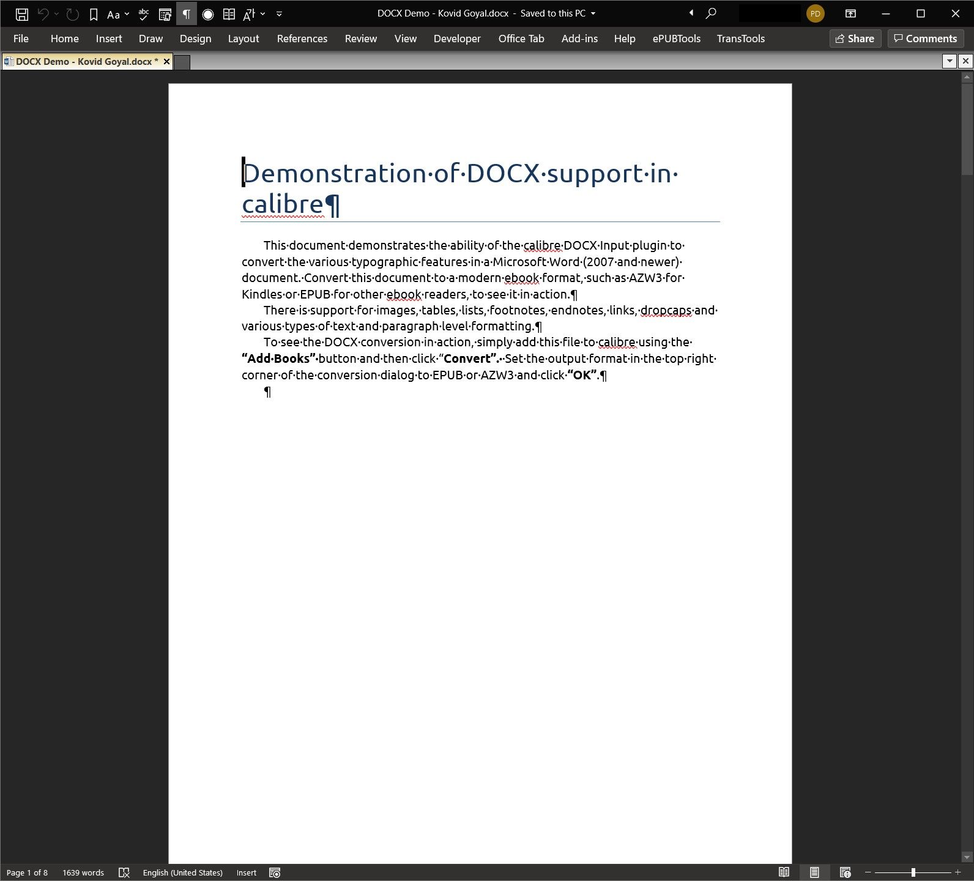
Task: Click the print preview toolbar icon
Action: coord(165,13)
